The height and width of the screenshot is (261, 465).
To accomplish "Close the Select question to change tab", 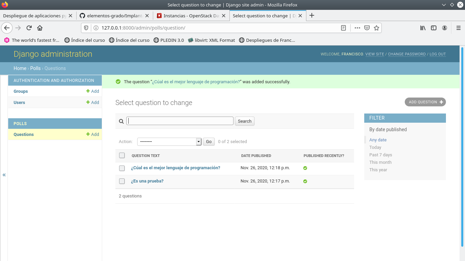I will 300,16.
